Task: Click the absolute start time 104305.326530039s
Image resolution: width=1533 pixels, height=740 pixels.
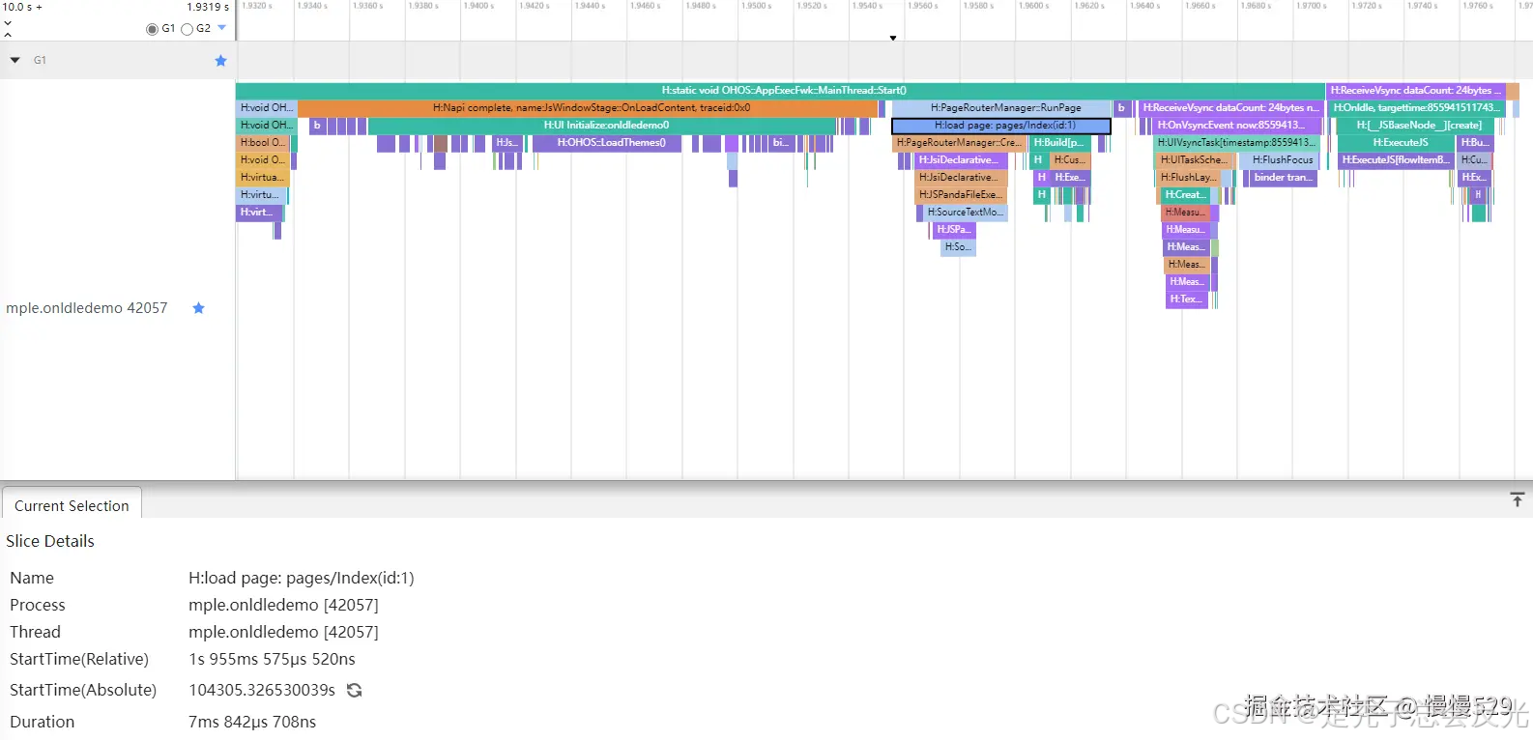Action: 262,690
